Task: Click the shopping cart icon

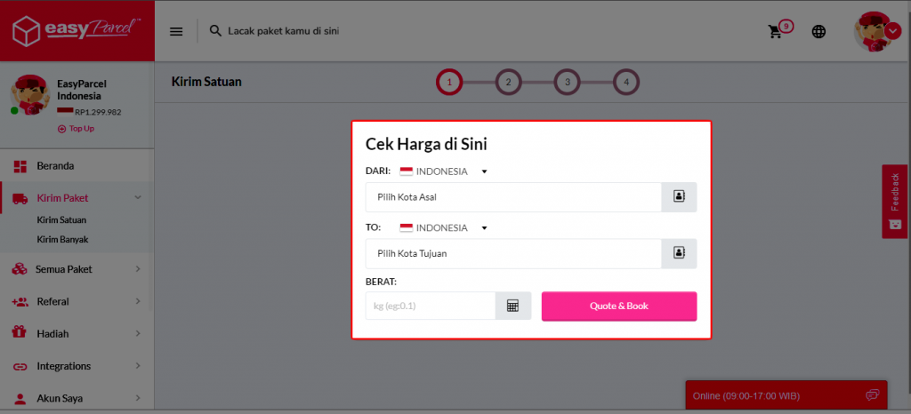Action: pos(776,31)
